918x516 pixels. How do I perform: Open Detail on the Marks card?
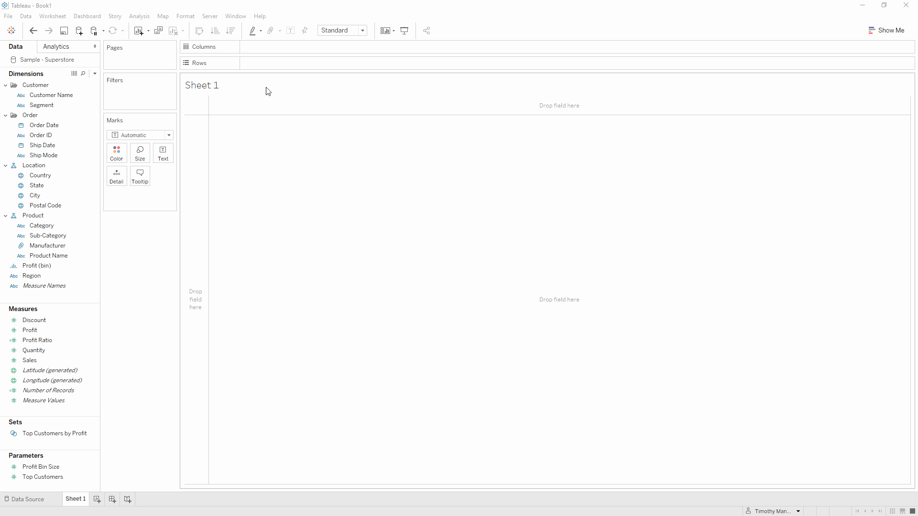click(117, 176)
